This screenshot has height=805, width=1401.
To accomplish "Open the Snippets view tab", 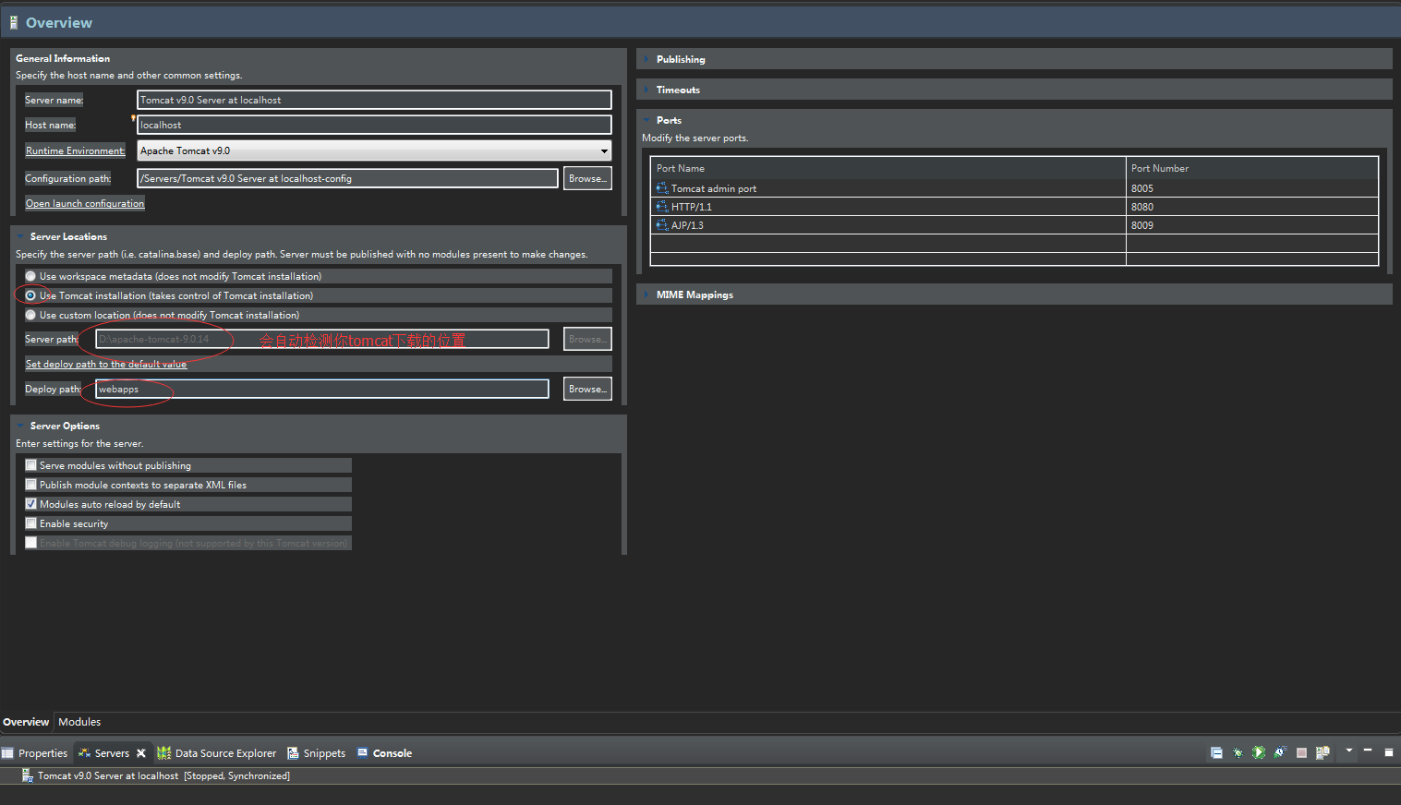I will point(317,753).
